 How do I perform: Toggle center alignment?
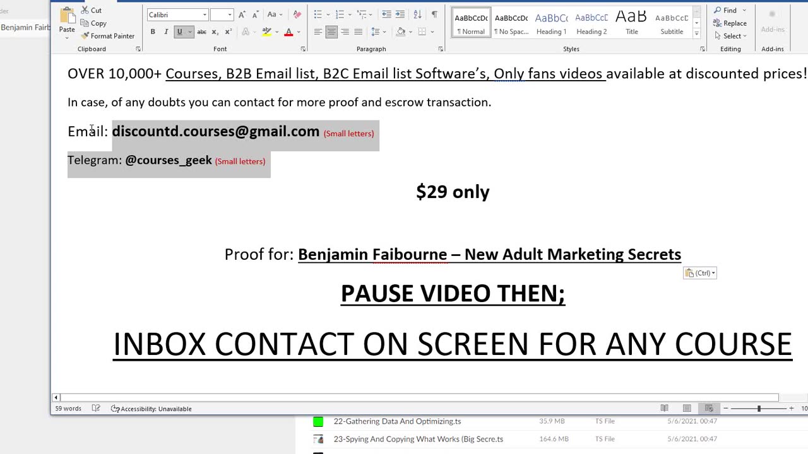[331, 32]
